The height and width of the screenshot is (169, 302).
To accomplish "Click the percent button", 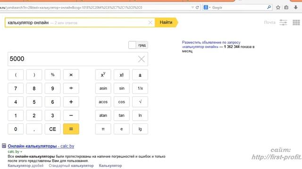I will 52,75.
